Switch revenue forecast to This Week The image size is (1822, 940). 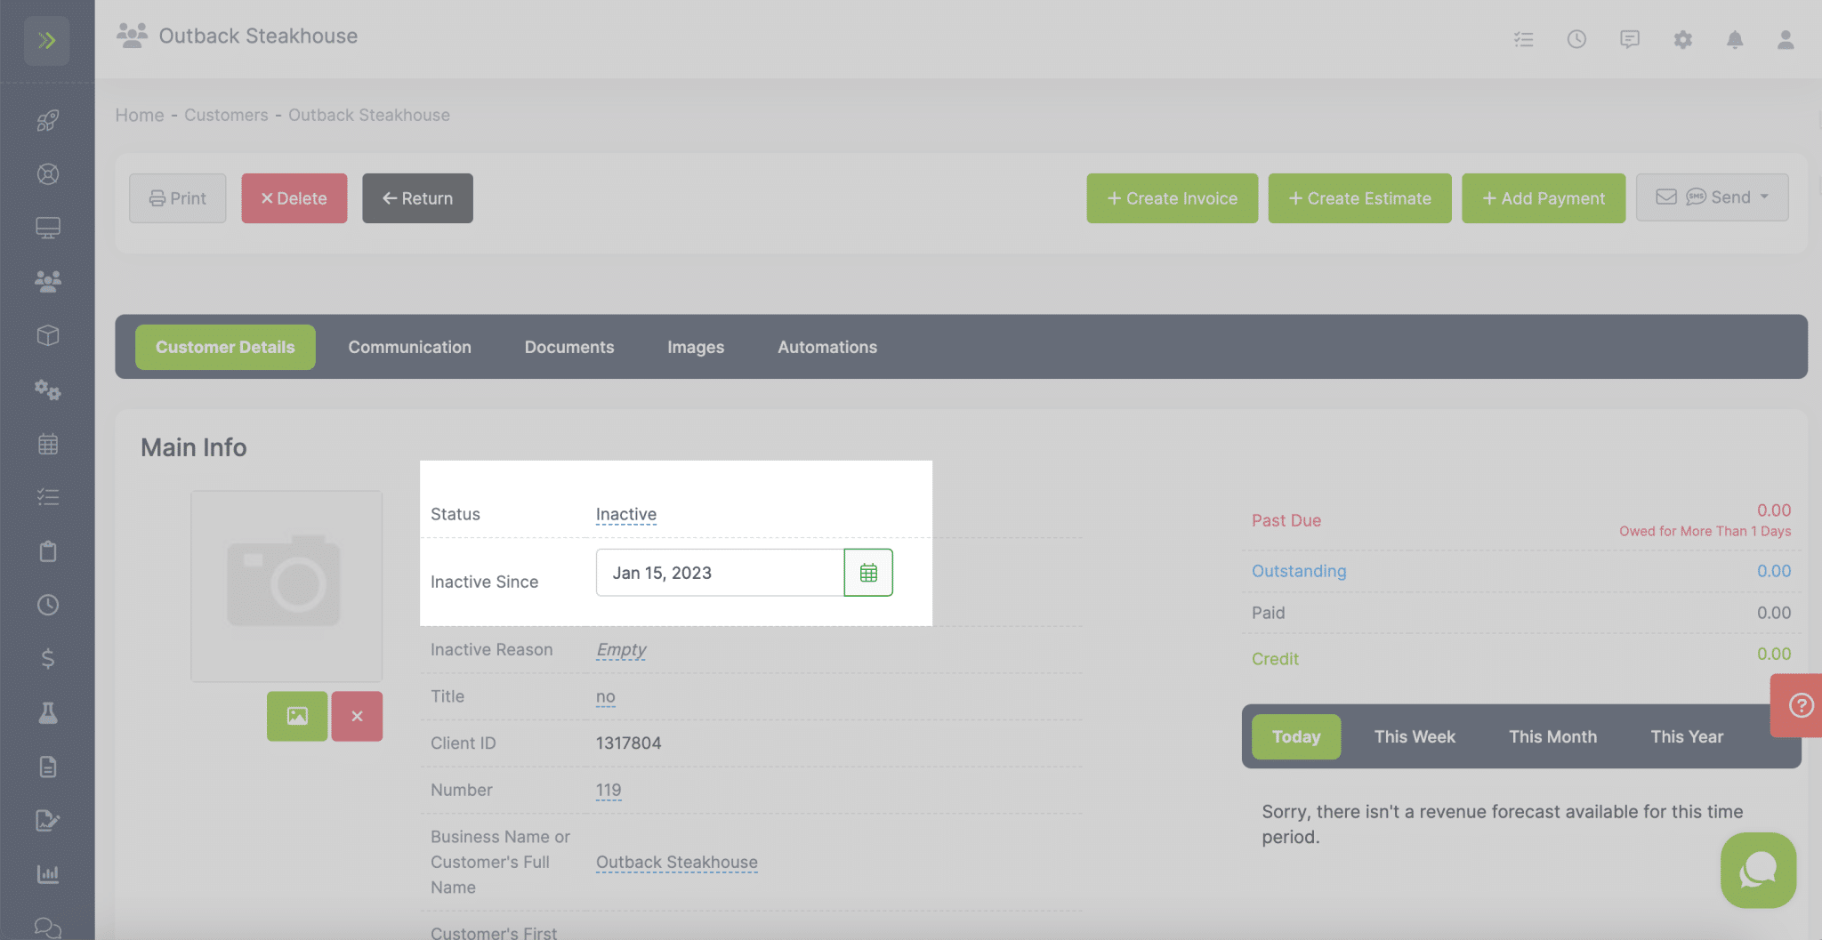[x=1414, y=736]
